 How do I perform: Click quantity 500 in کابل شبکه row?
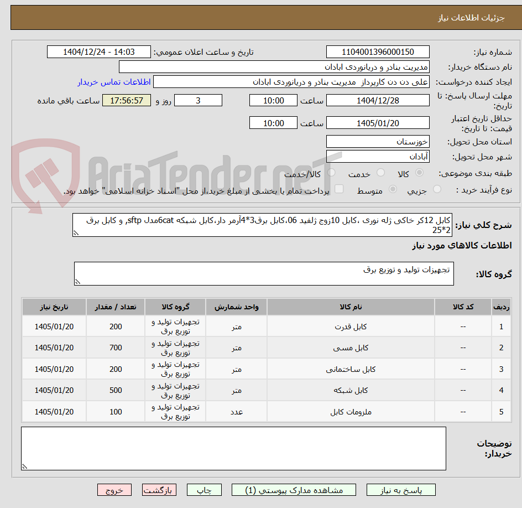[116, 391]
